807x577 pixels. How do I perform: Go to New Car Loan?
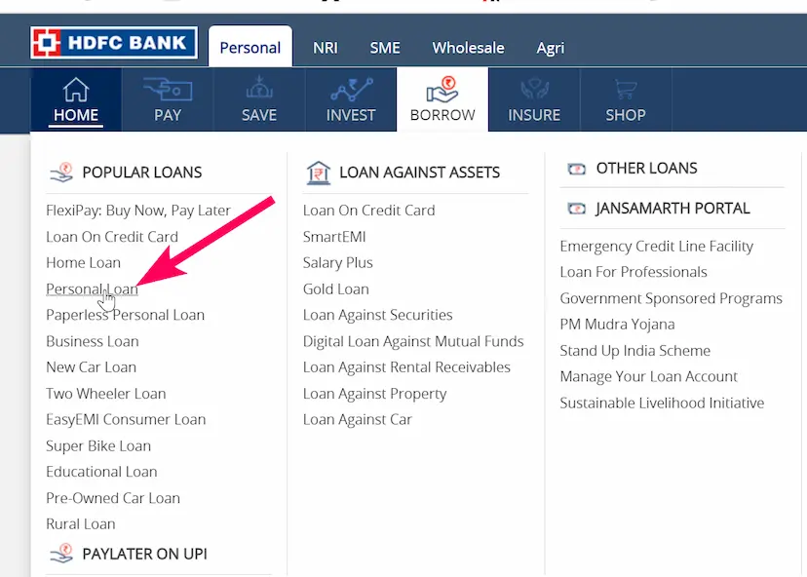(91, 367)
